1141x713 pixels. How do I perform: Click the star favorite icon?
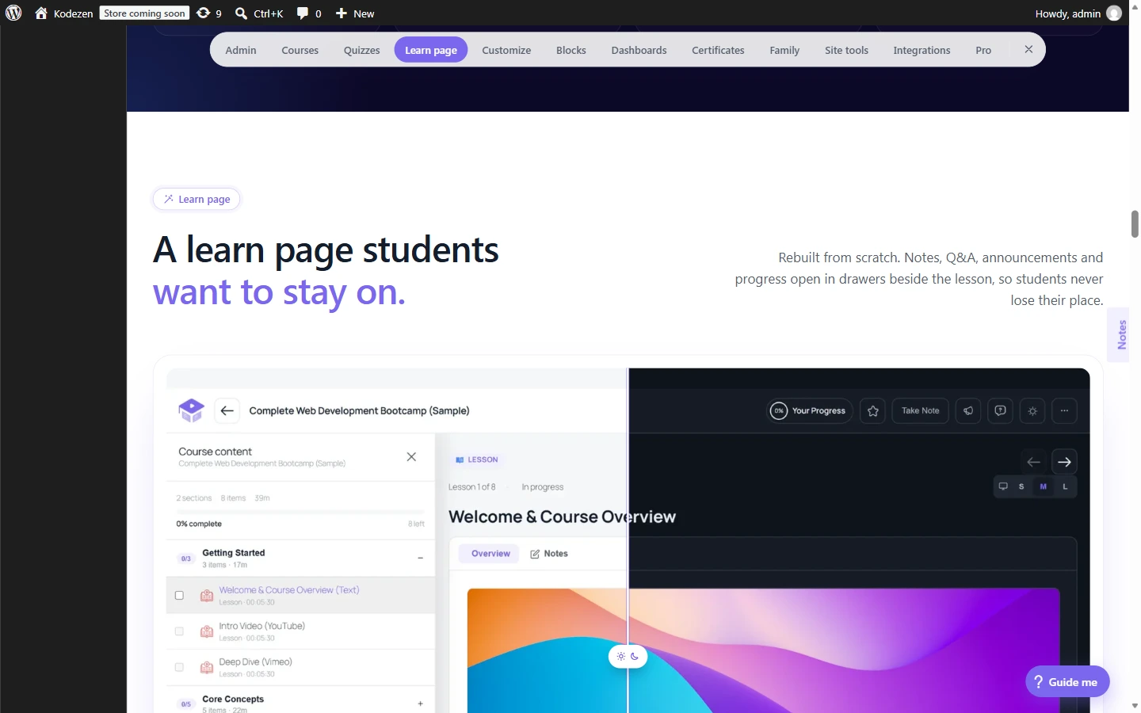pyautogui.click(x=873, y=410)
